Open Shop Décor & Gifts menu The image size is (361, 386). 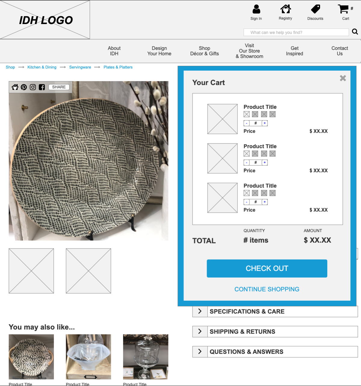(205, 51)
